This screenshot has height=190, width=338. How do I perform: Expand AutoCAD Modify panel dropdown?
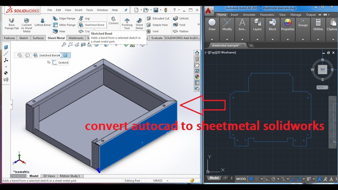click(227, 40)
